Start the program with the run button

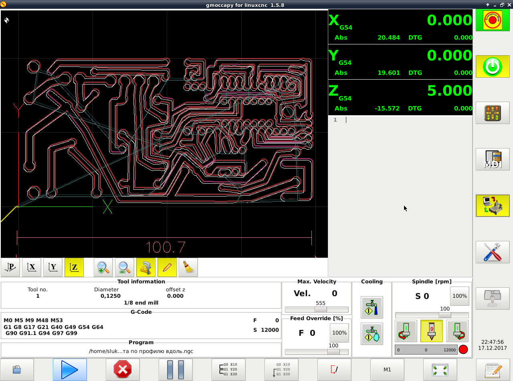[70, 369]
